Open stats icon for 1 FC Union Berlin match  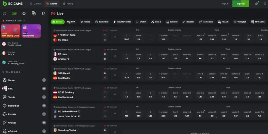pos(115,37)
